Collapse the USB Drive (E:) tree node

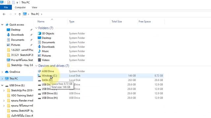2,85
